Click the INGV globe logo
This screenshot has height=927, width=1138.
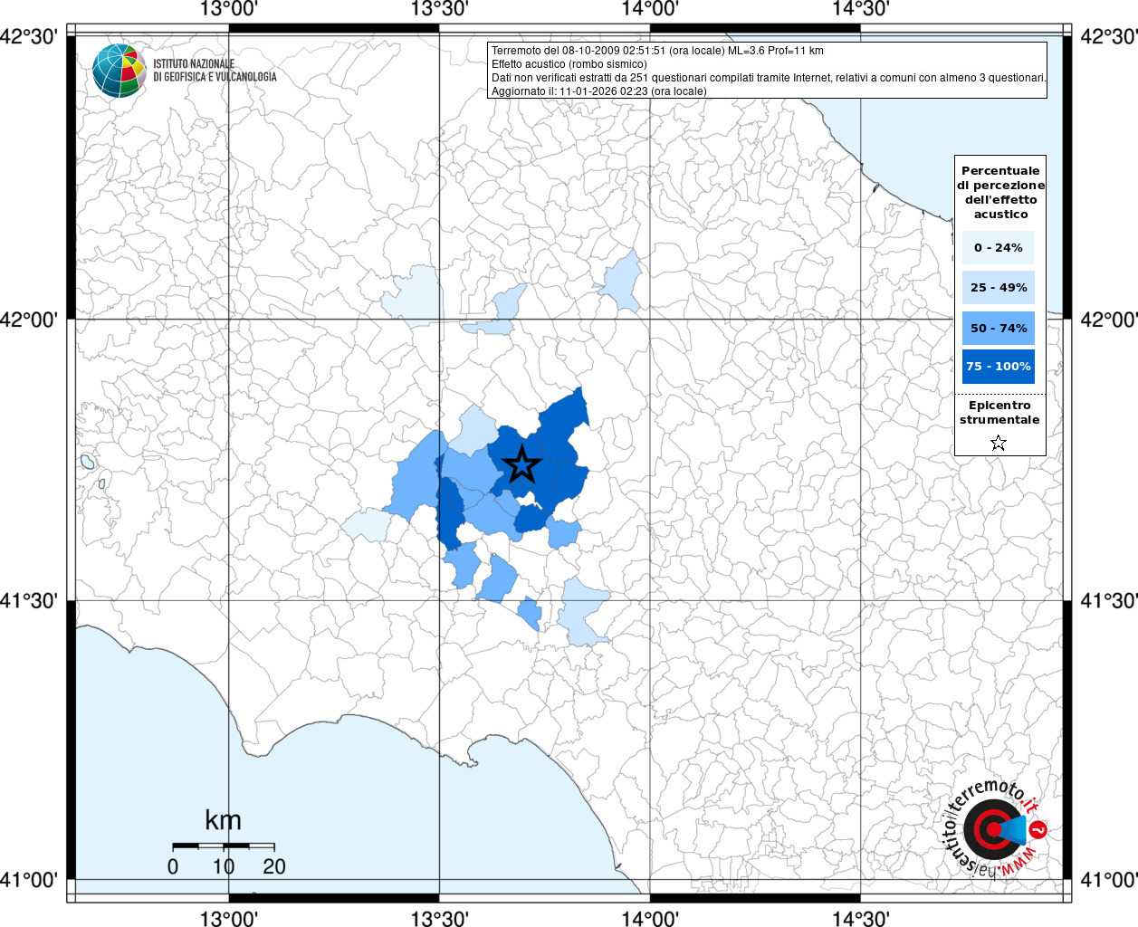(x=120, y=70)
